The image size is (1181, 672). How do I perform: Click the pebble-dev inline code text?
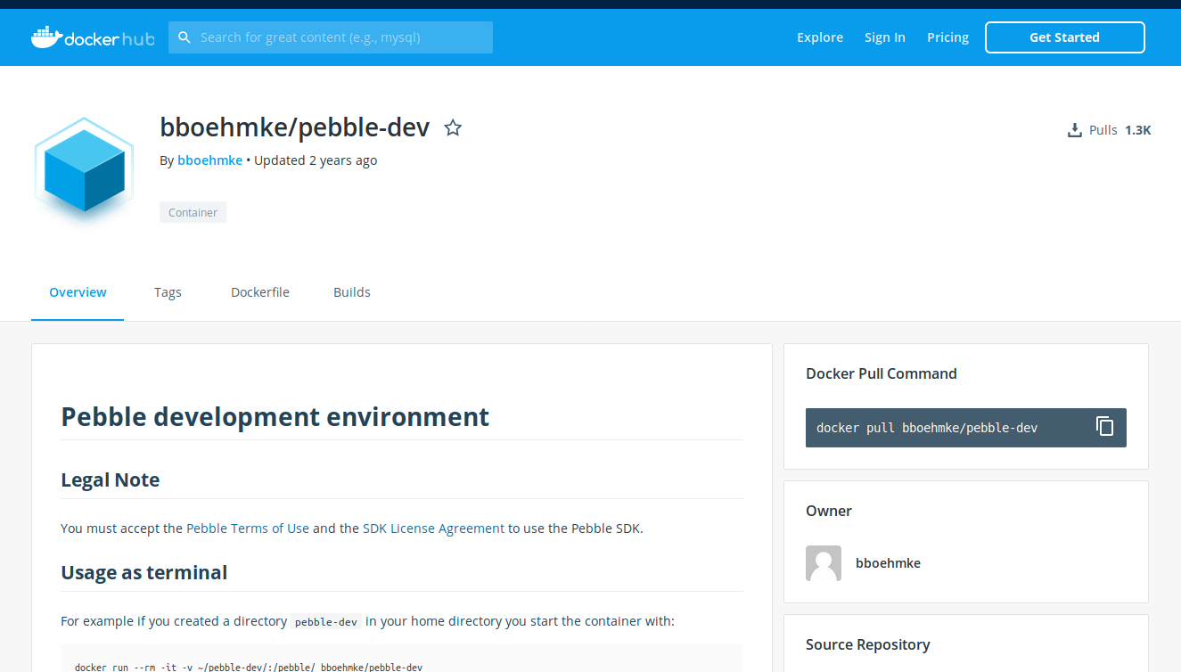click(x=326, y=622)
